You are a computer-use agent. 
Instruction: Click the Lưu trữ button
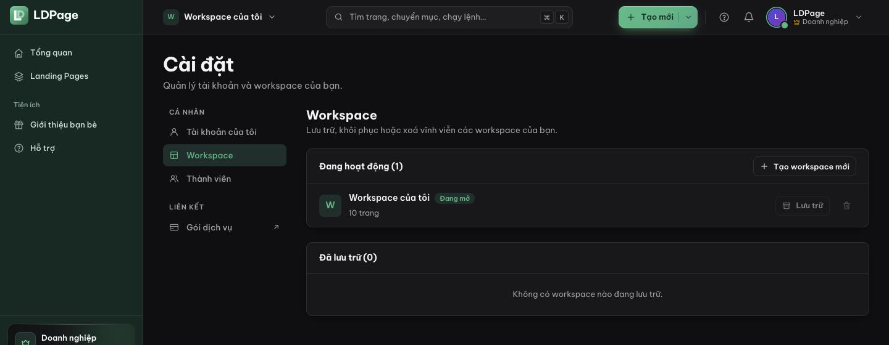[803, 206]
